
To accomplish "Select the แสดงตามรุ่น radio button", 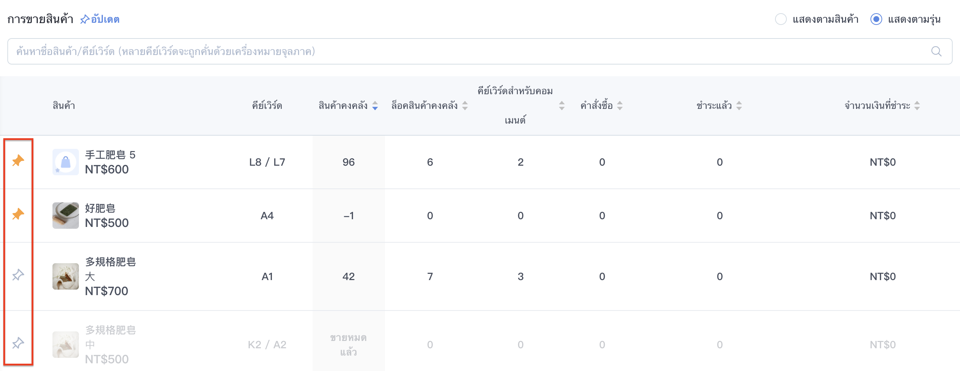I will point(876,19).
